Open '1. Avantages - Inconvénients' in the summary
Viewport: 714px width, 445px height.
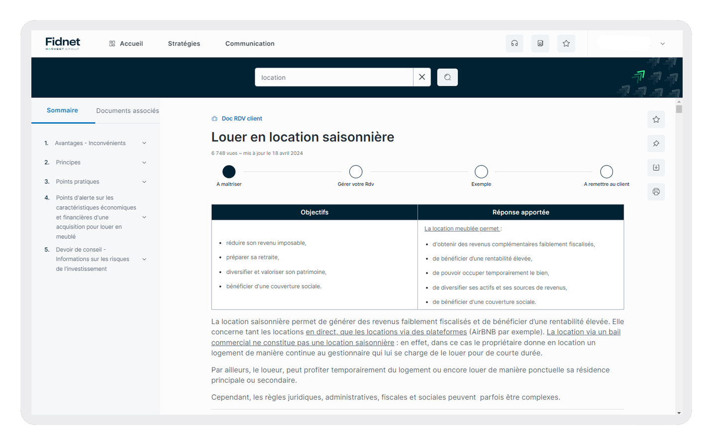click(90, 143)
